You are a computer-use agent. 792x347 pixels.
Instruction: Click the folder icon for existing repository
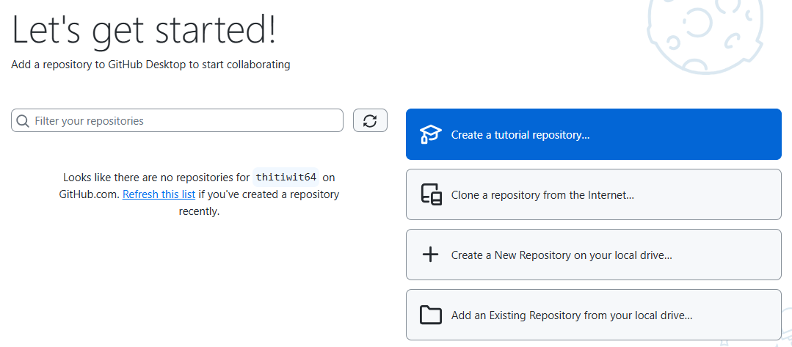coord(430,315)
